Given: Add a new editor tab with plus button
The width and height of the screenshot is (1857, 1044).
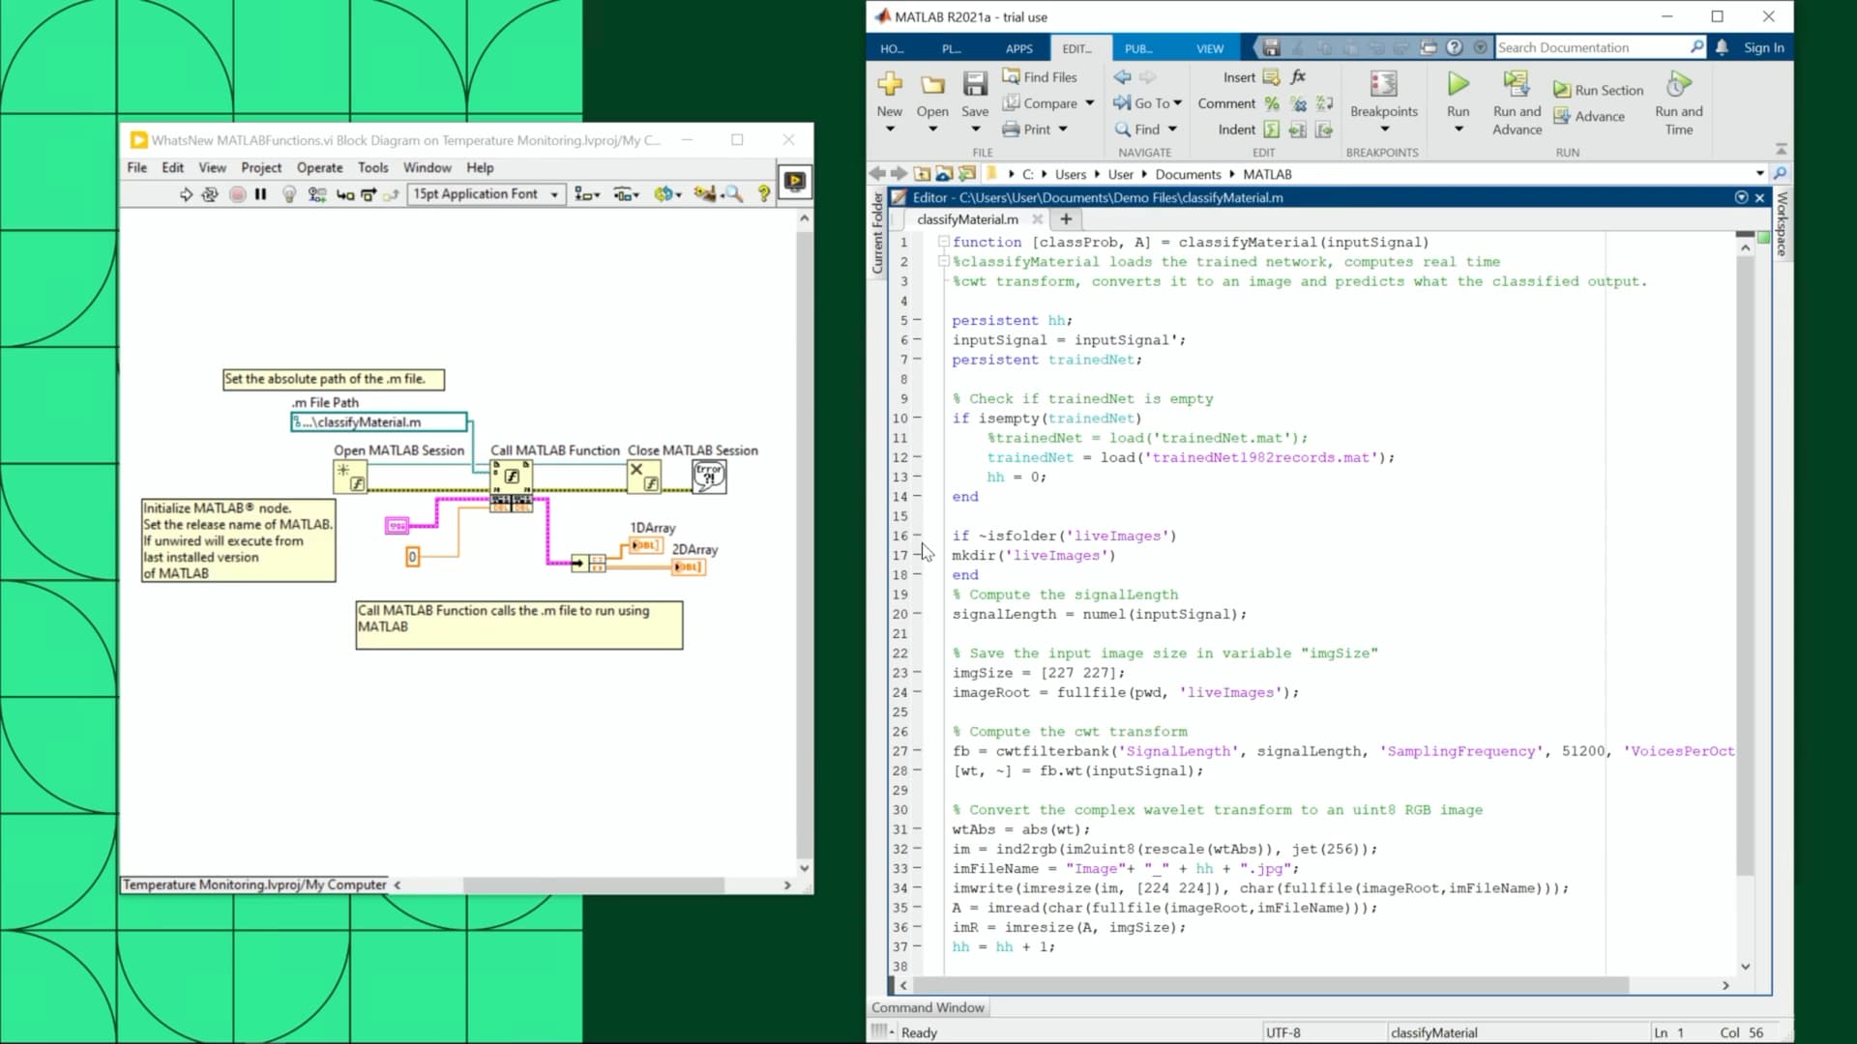Looking at the screenshot, I should (1066, 219).
